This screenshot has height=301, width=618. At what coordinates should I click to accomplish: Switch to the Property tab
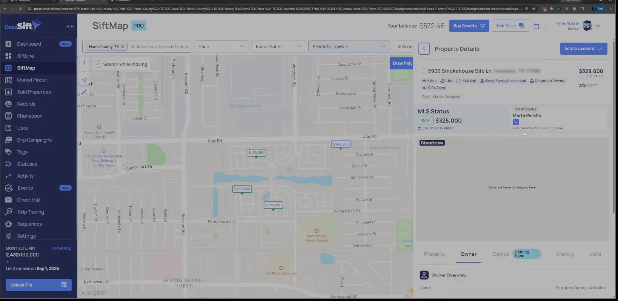point(434,254)
